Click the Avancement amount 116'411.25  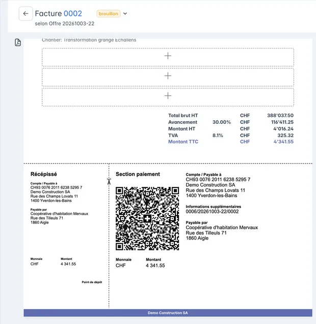click(x=282, y=122)
